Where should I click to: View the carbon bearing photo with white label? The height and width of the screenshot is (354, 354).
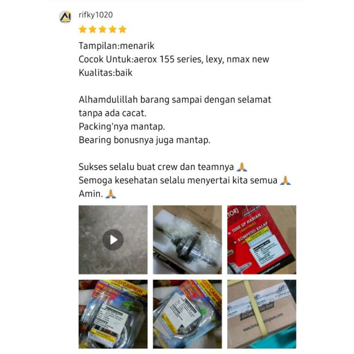point(187,314)
